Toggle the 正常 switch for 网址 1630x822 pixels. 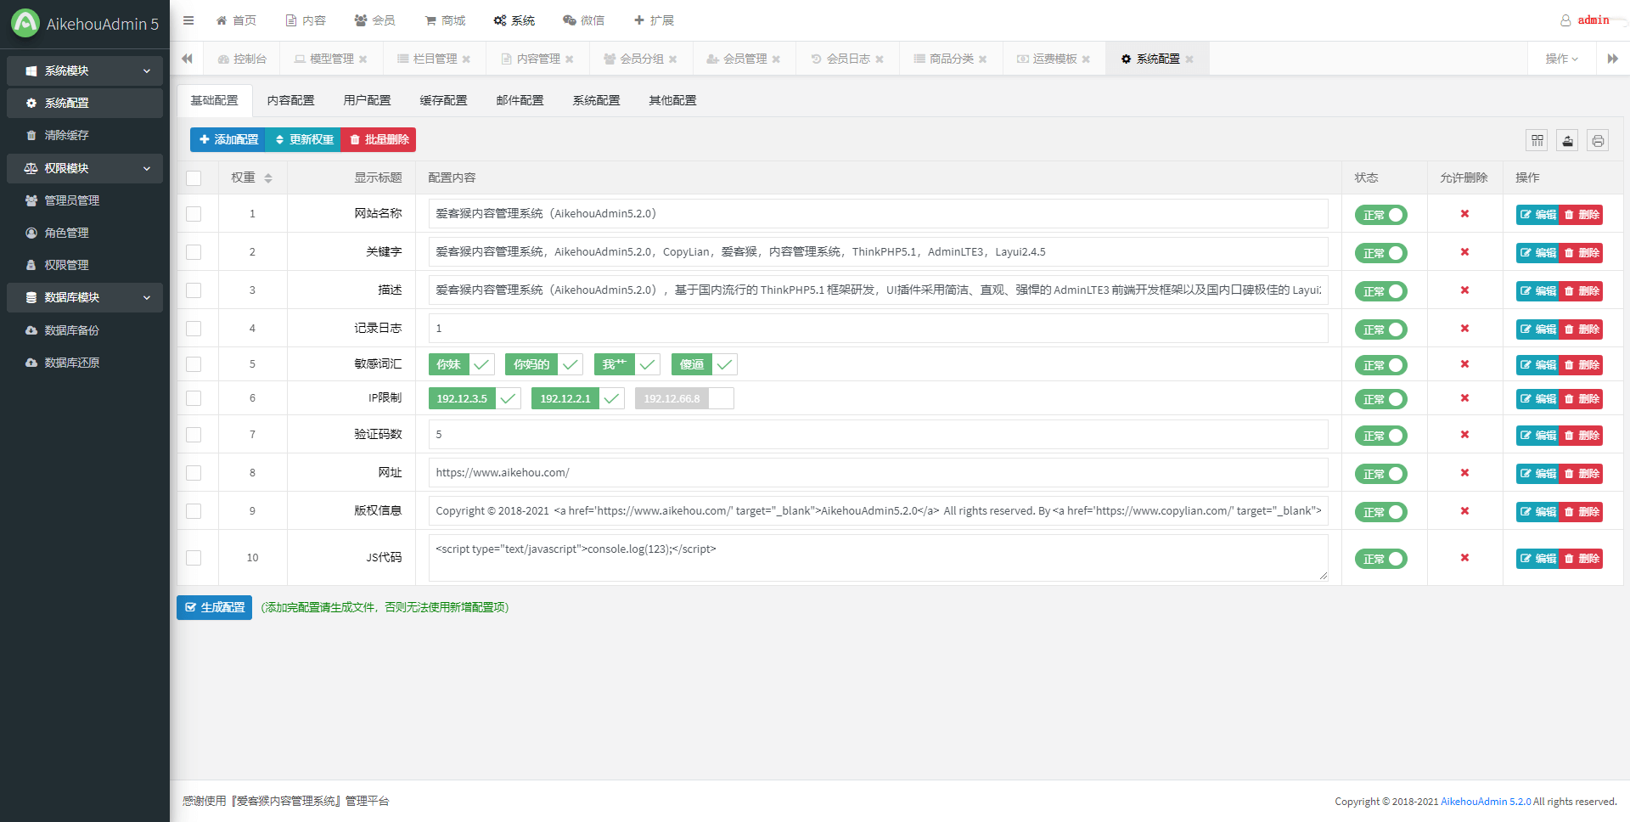click(x=1380, y=474)
